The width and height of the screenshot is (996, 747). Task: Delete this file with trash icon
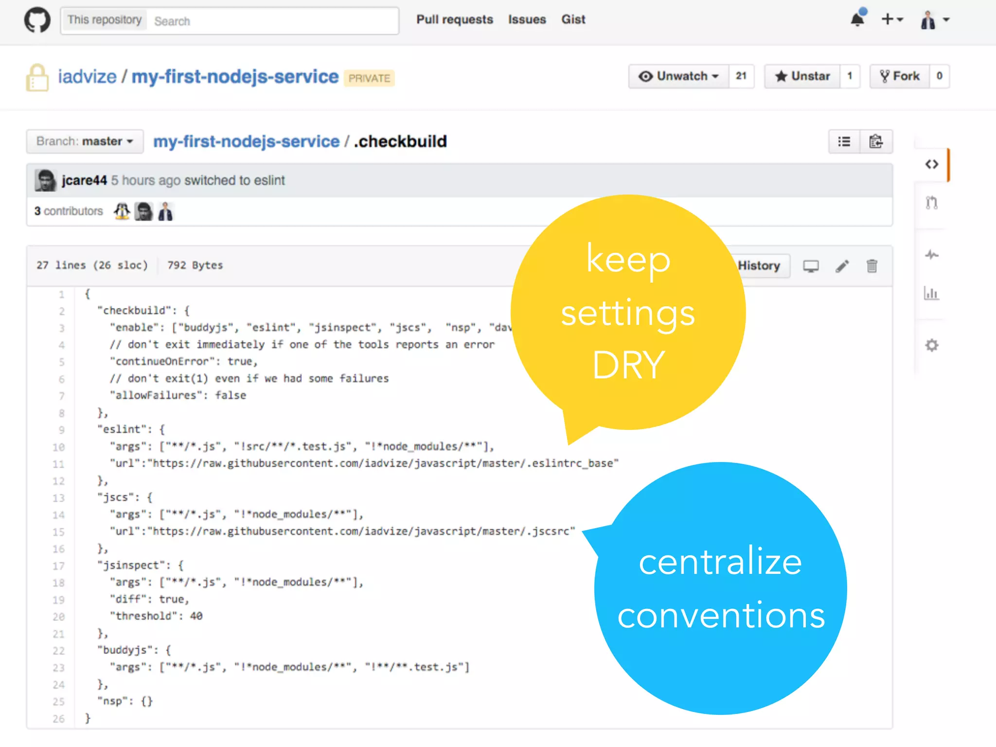(x=872, y=266)
